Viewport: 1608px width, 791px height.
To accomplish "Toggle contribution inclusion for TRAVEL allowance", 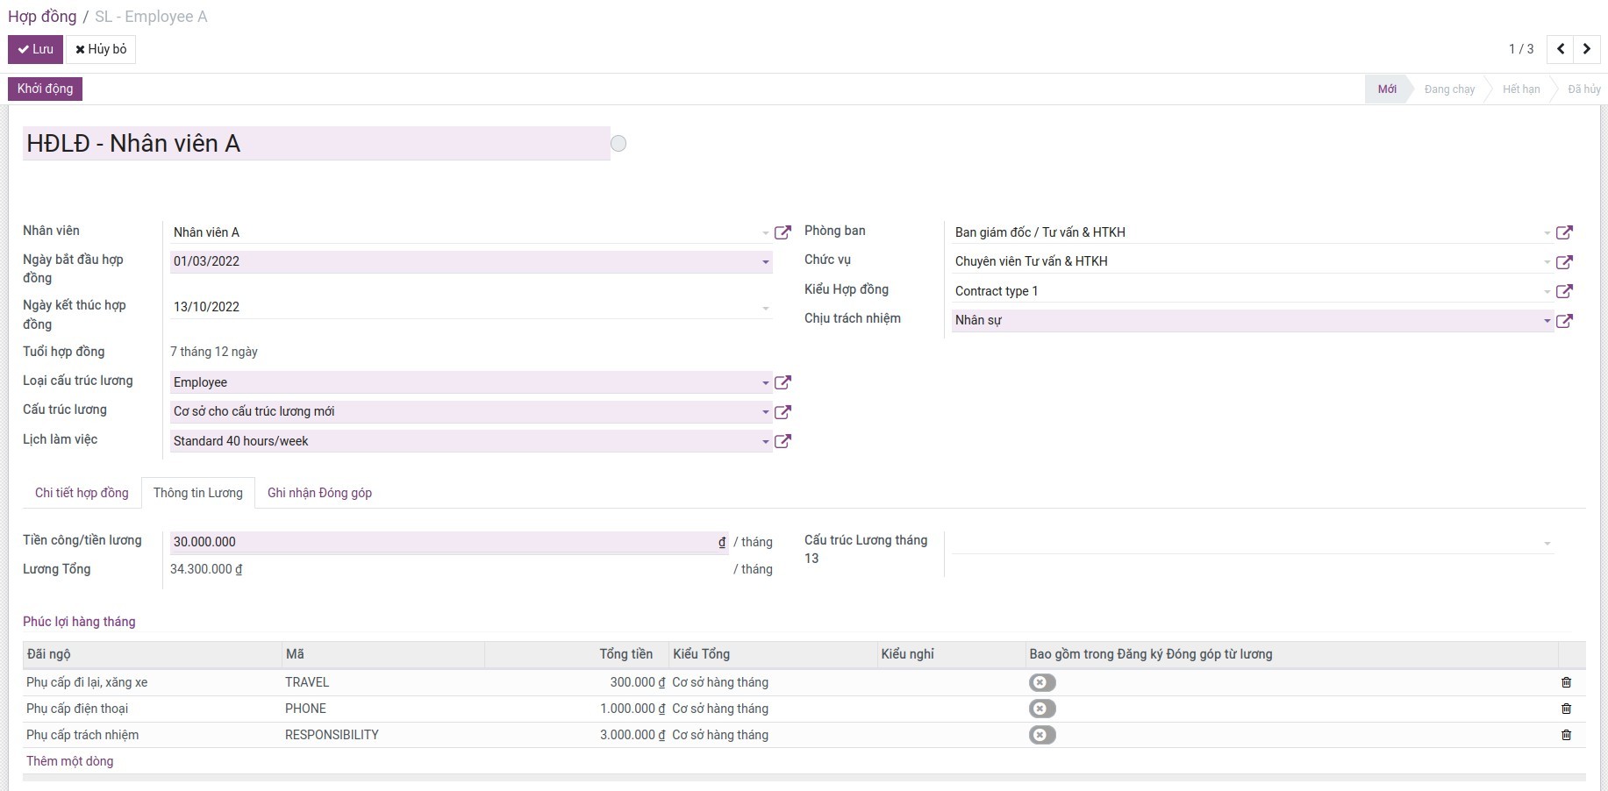I will coord(1041,682).
